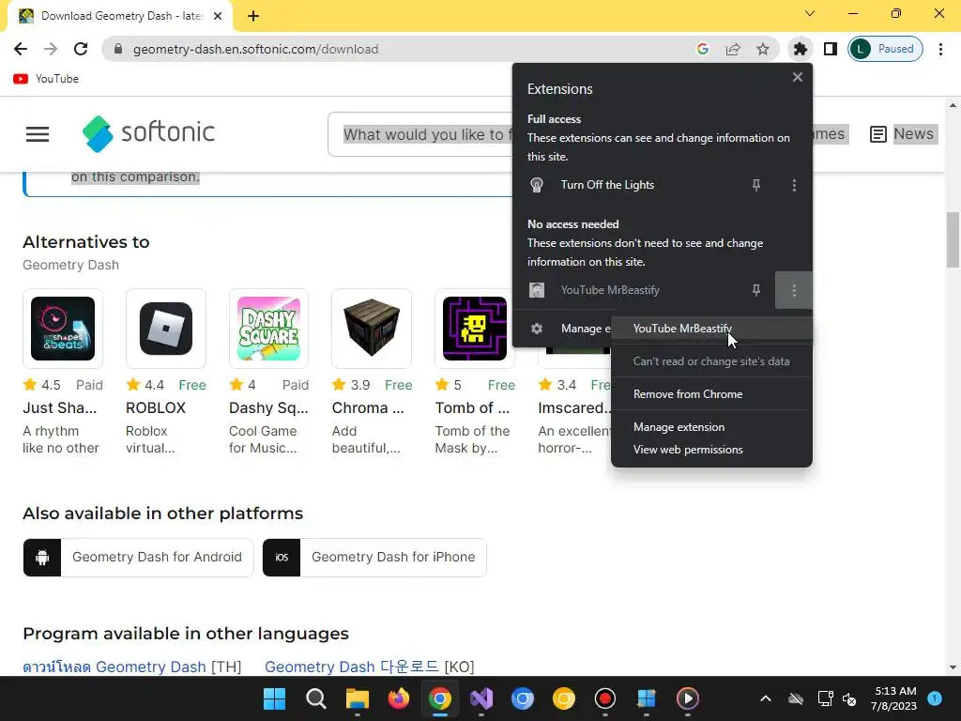Open Windows taskbar search
The width and height of the screenshot is (961, 721).
click(x=315, y=698)
